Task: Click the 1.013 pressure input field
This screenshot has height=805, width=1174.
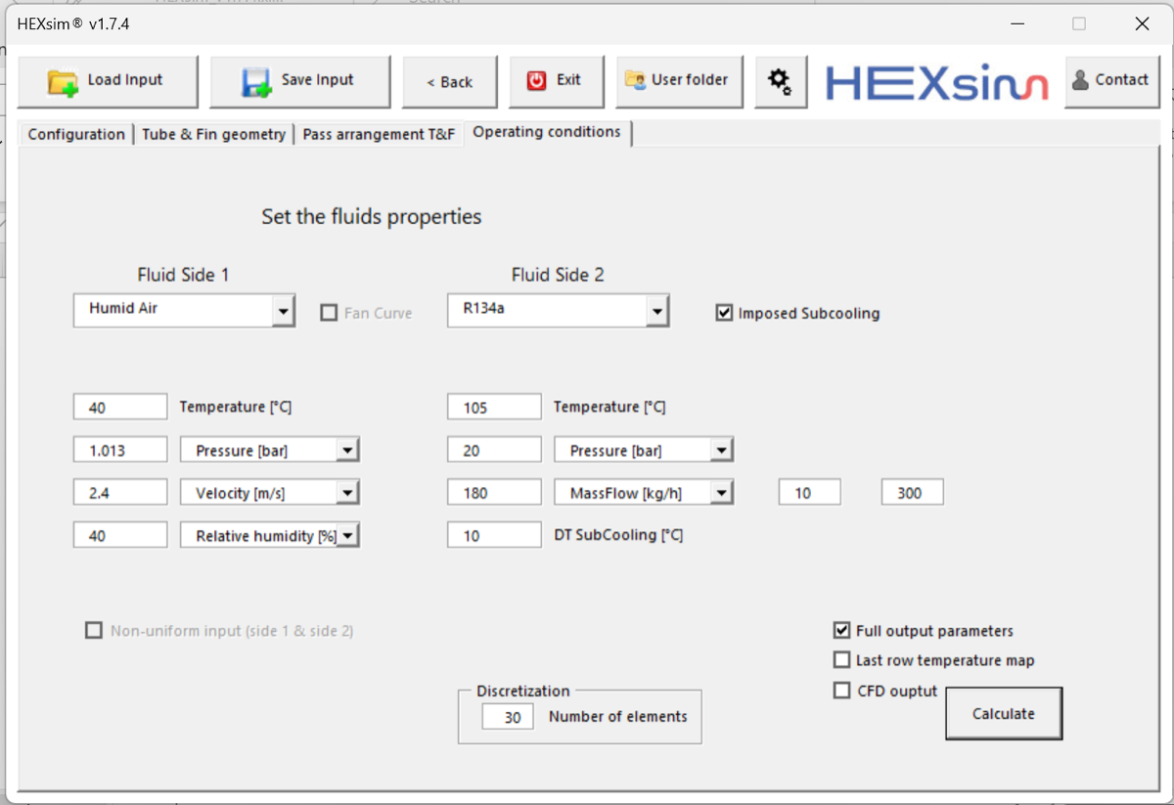Action: point(120,450)
